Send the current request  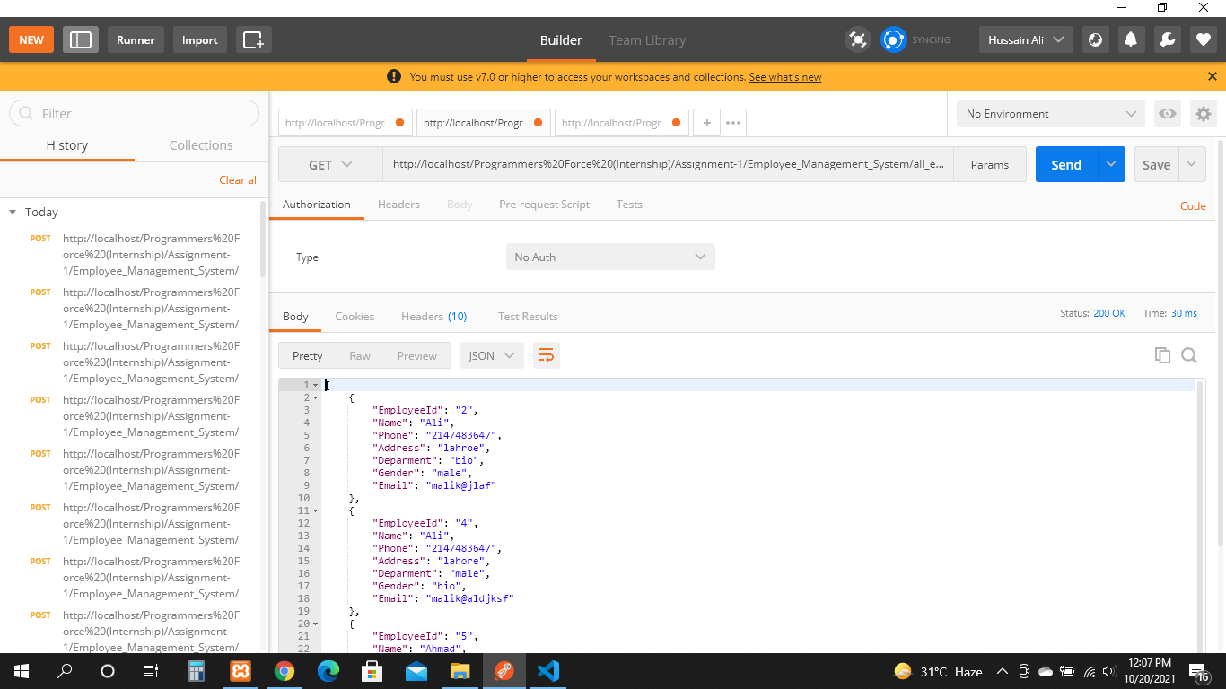1066,164
